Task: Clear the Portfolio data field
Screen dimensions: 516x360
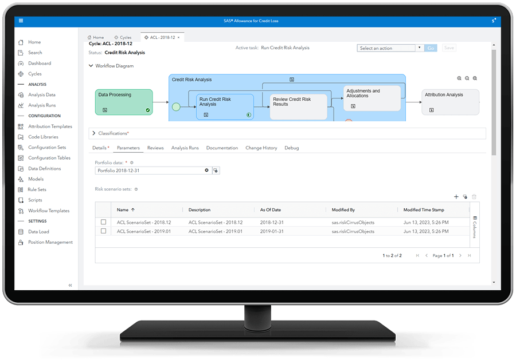Action: (x=206, y=170)
